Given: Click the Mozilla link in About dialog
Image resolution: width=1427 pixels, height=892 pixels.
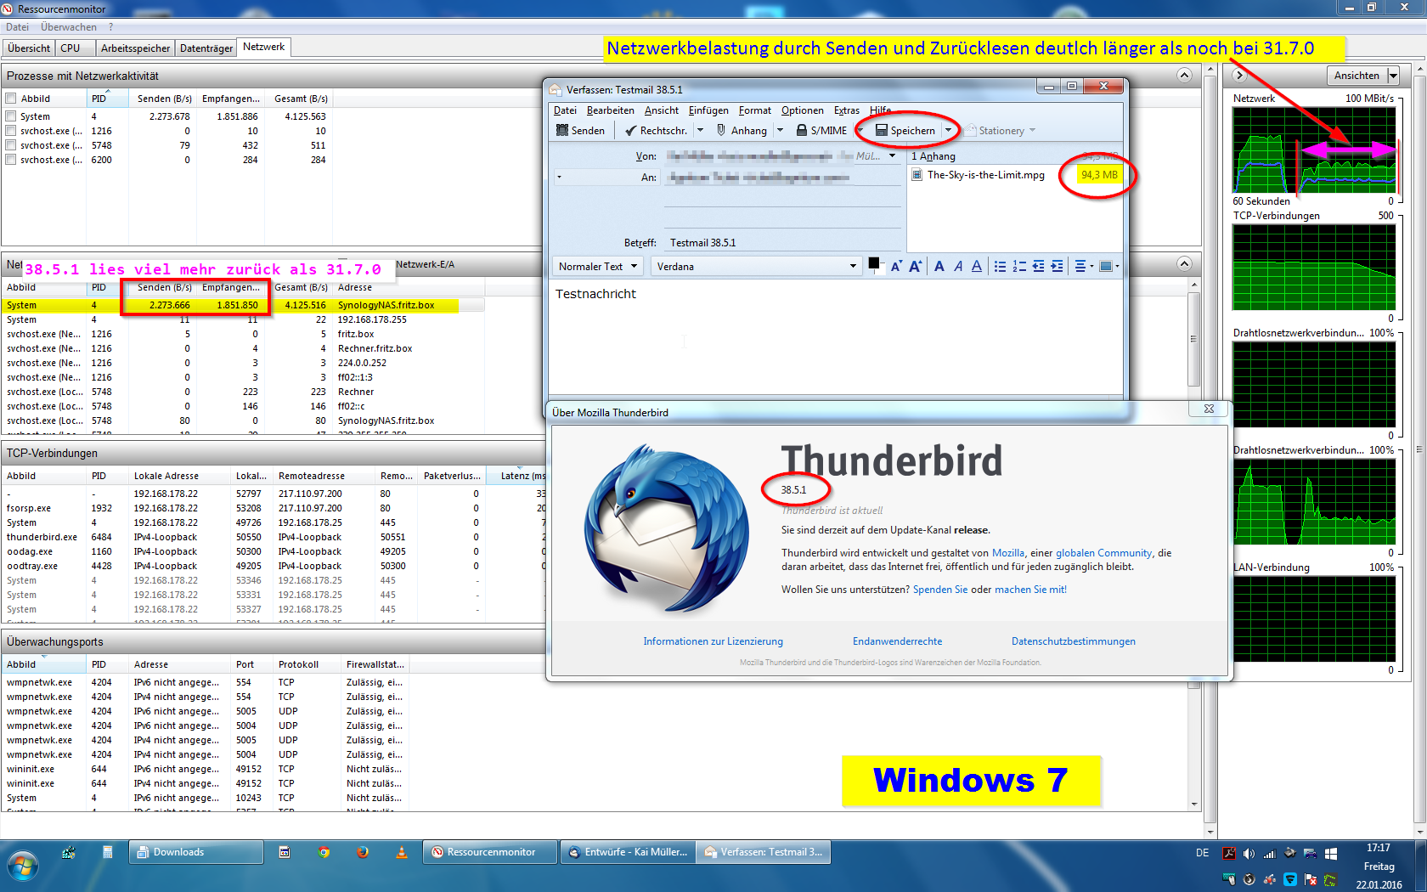Looking at the screenshot, I should tap(1008, 553).
